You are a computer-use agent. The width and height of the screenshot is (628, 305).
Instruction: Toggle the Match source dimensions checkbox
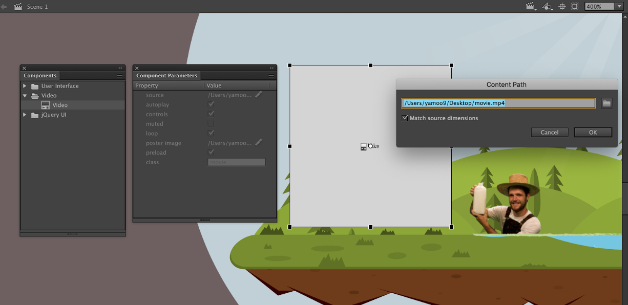[x=405, y=118]
